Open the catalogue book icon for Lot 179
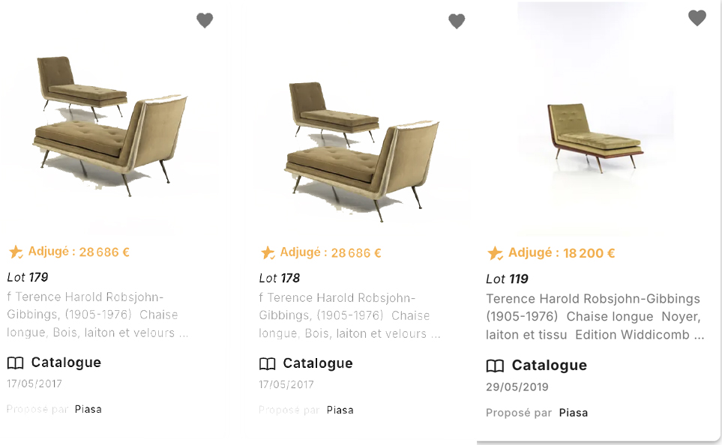Screen dimensions: 722x445 click(x=15, y=363)
